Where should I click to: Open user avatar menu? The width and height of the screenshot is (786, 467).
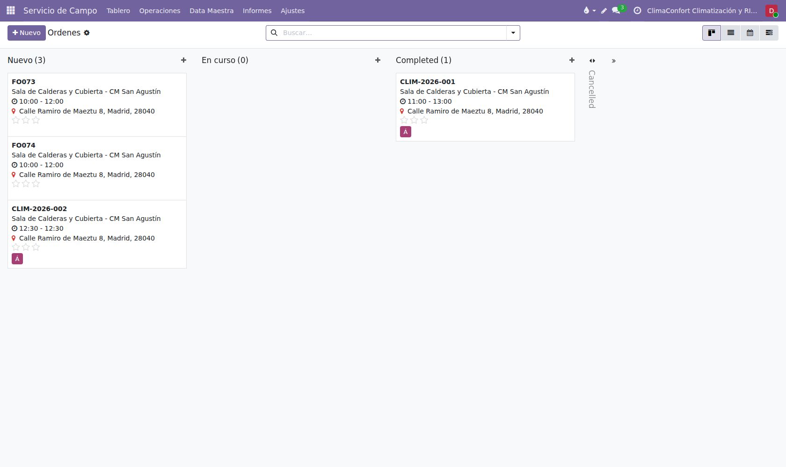[771, 11]
